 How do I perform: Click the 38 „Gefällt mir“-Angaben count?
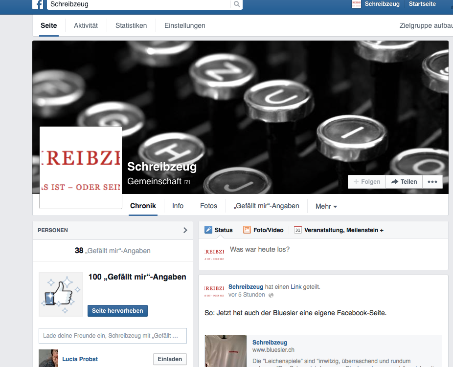(113, 251)
